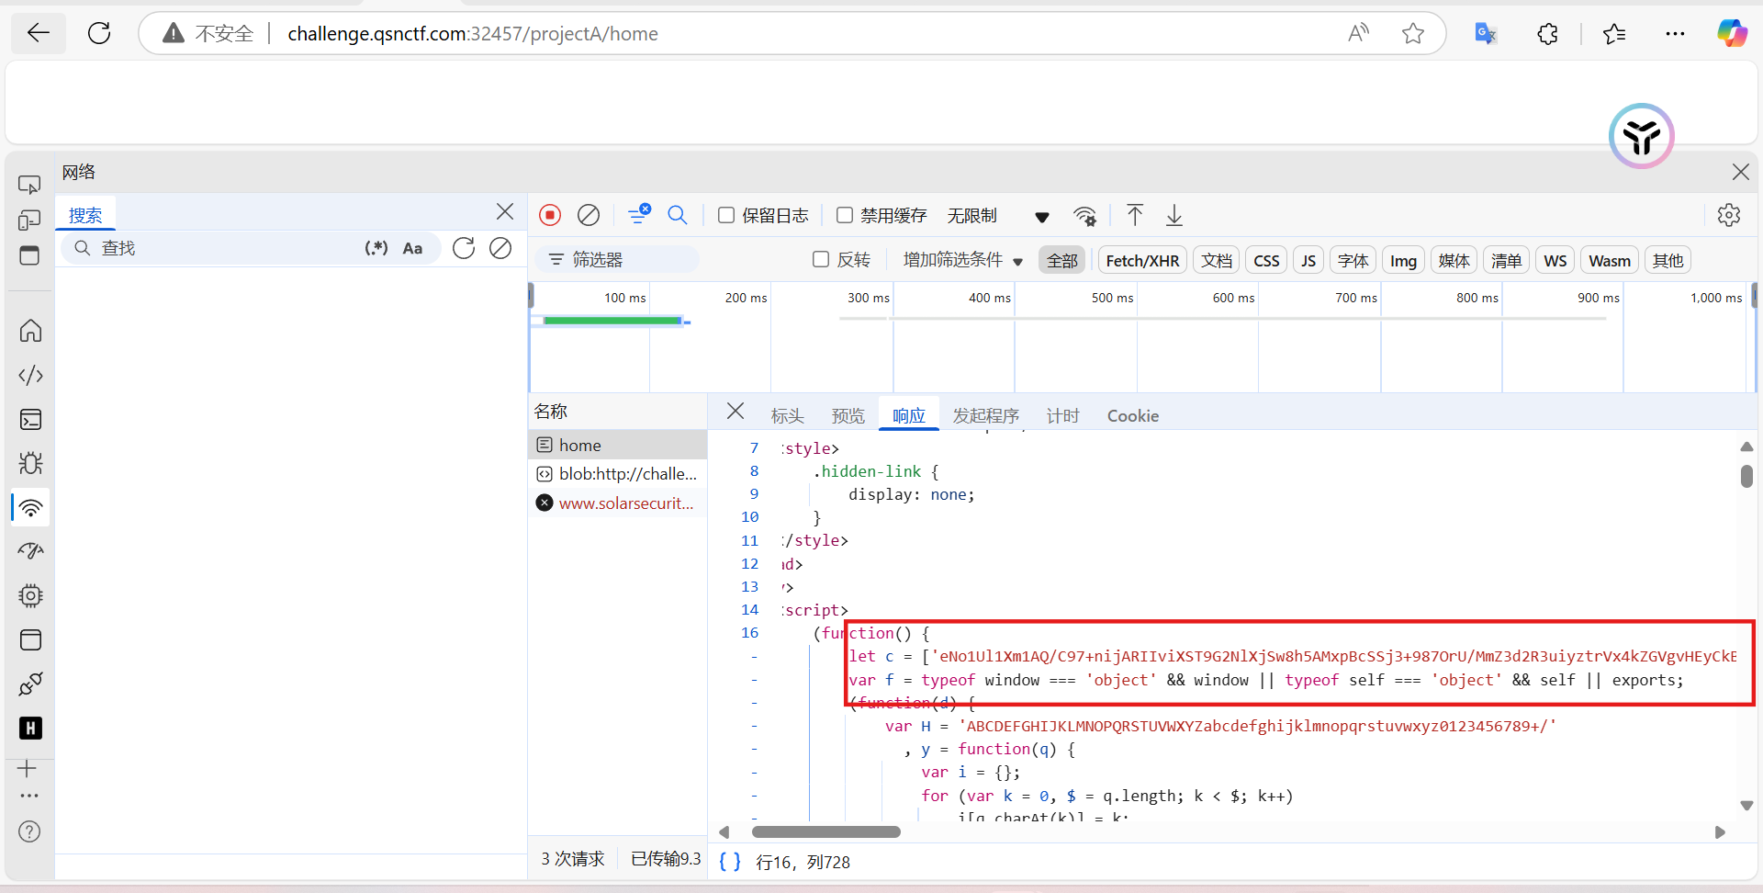Open the HackBar H tool icon

[30, 729]
